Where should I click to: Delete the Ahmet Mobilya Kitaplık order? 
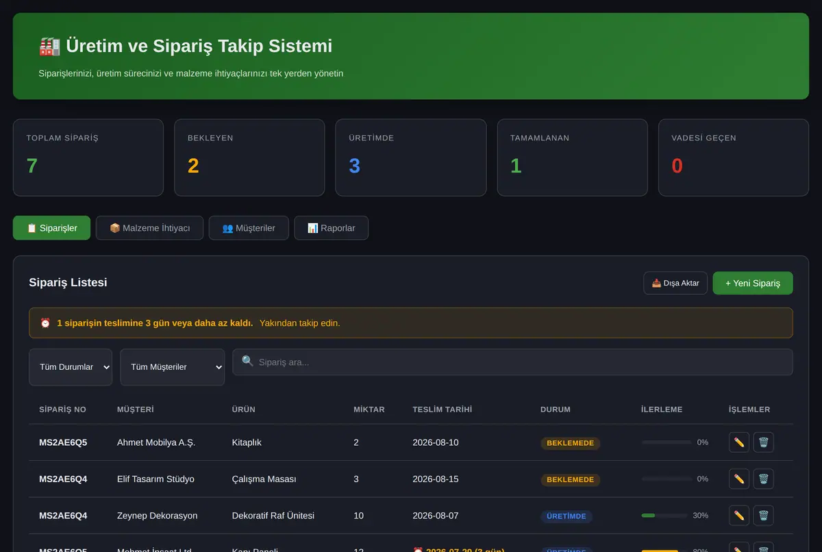click(x=764, y=442)
